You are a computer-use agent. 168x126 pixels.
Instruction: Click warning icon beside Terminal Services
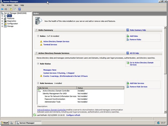tap(41, 44)
